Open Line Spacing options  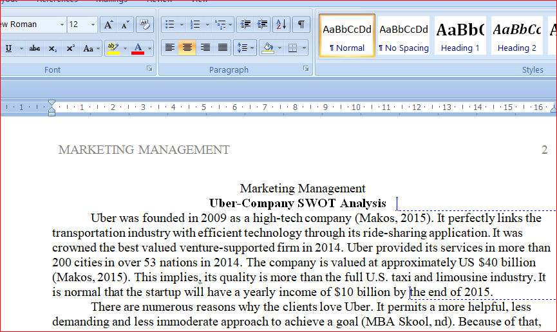(x=245, y=48)
